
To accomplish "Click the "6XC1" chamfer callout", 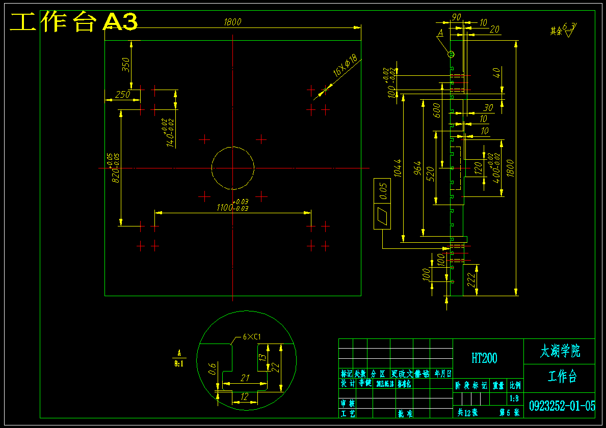I will point(252,337).
